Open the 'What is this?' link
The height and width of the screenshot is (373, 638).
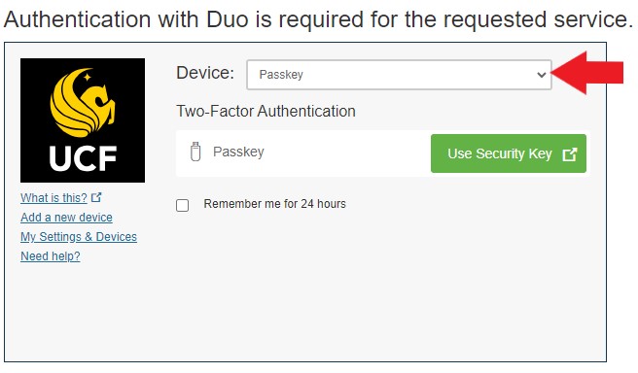pos(53,198)
